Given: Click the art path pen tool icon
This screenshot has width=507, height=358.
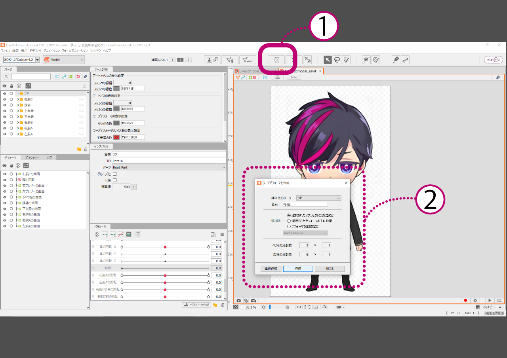Looking at the screenshot, I should pyautogui.click(x=396, y=60).
